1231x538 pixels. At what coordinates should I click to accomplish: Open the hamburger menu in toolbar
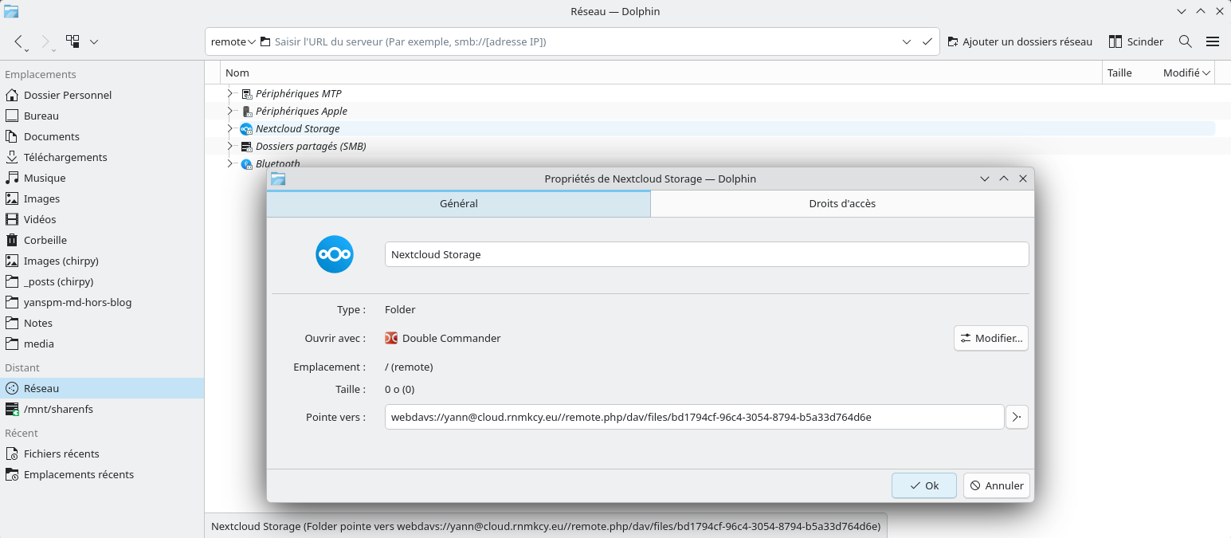click(1212, 41)
